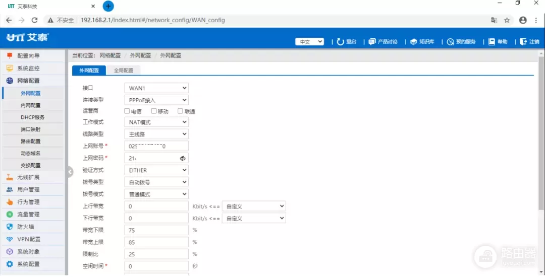
Task: Tick the 联通 carrier checkbox
Action: click(x=180, y=111)
